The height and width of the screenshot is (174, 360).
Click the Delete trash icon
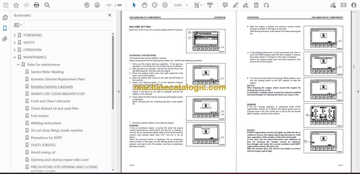point(256,5)
